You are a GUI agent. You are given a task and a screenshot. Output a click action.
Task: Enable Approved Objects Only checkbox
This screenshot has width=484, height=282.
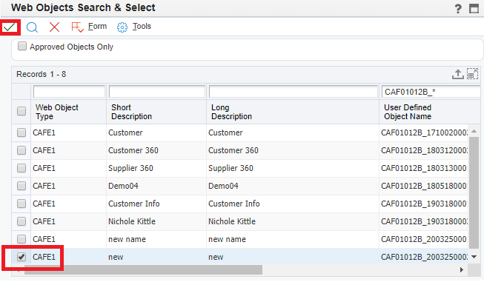point(22,46)
